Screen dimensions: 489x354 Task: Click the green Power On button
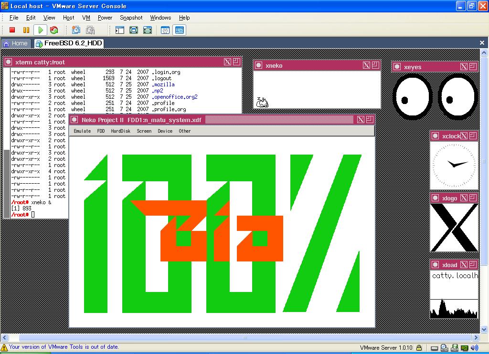click(41, 30)
